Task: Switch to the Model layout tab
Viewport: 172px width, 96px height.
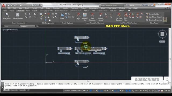Action: click(x=6, y=90)
